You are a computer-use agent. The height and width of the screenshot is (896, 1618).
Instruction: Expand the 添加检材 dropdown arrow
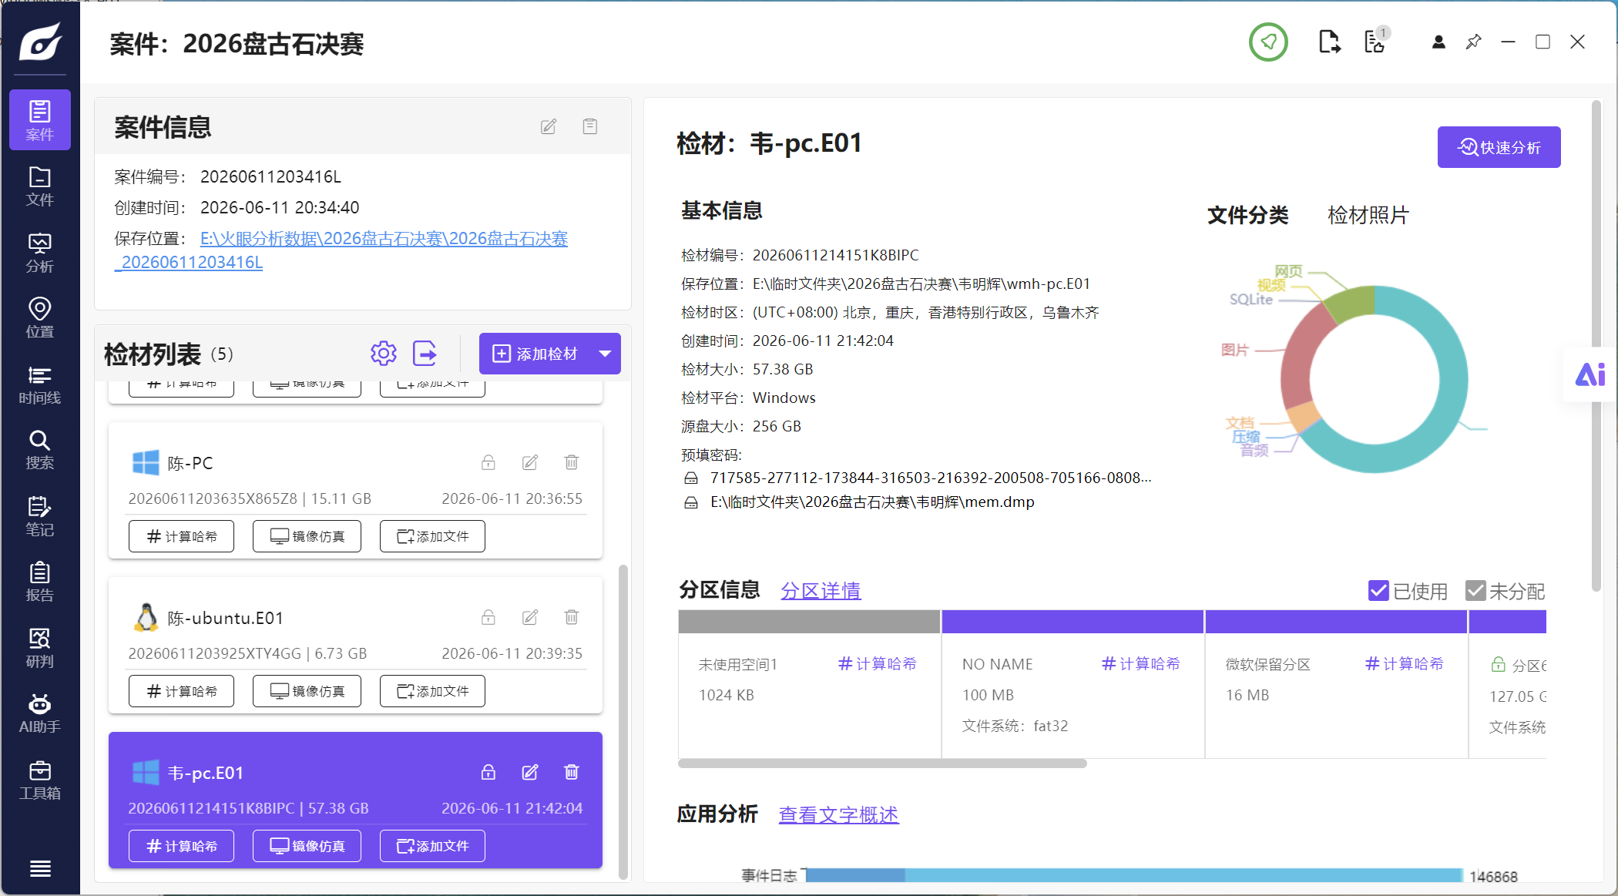pos(606,354)
